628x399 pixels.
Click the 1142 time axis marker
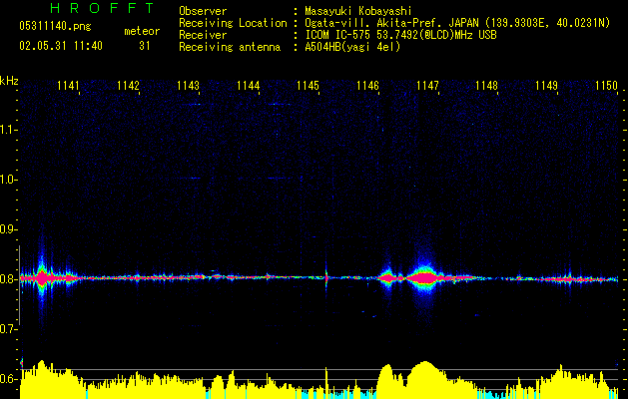(x=128, y=86)
